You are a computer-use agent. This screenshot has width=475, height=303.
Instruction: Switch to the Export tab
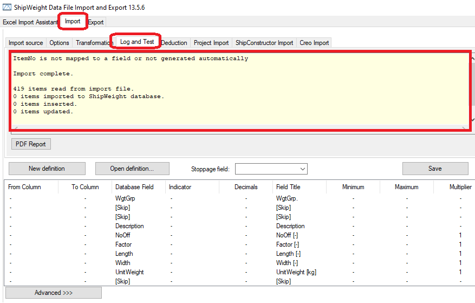96,22
